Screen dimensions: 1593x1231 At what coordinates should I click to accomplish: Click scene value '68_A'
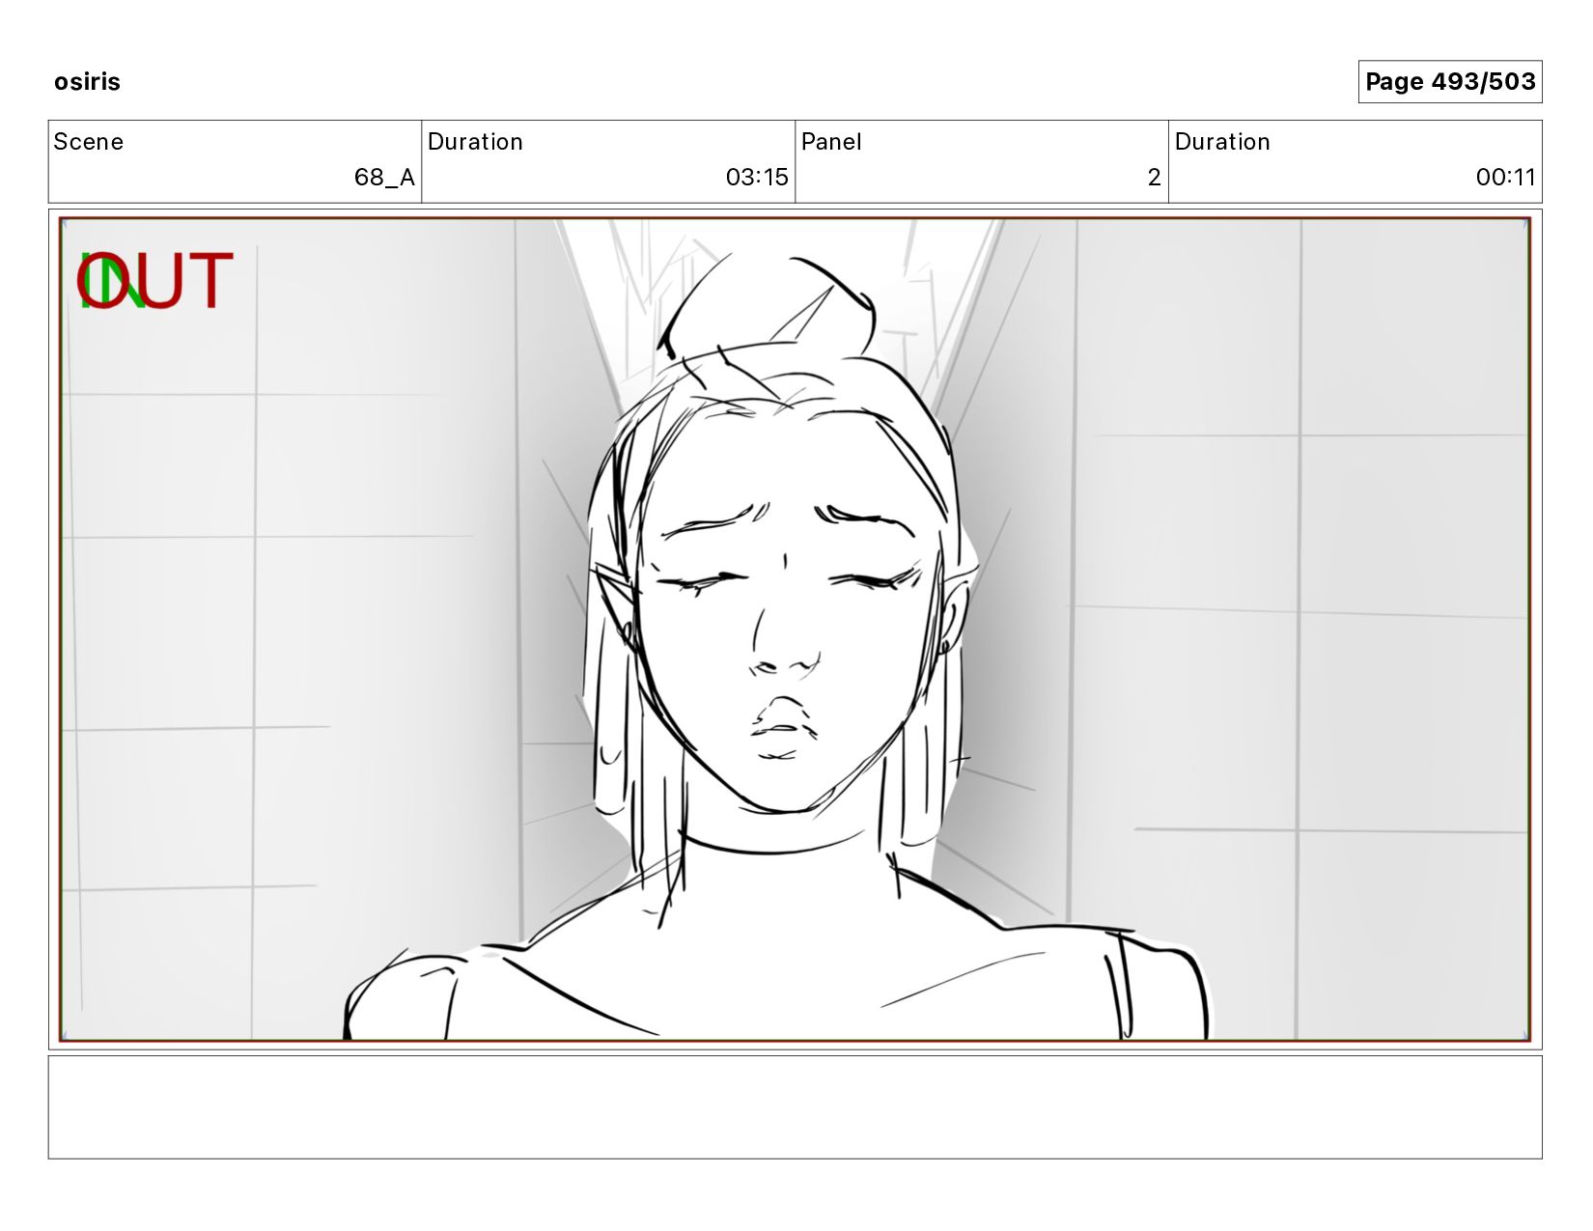[x=384, y=178]
